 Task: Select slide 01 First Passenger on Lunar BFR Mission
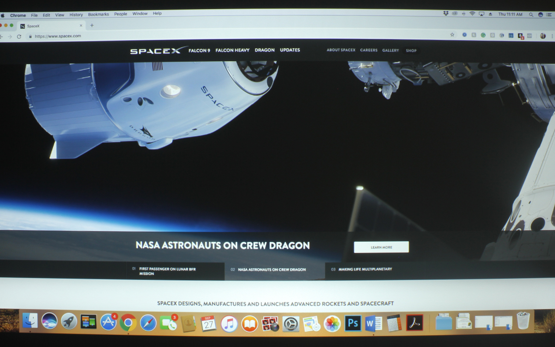[175, 272]
